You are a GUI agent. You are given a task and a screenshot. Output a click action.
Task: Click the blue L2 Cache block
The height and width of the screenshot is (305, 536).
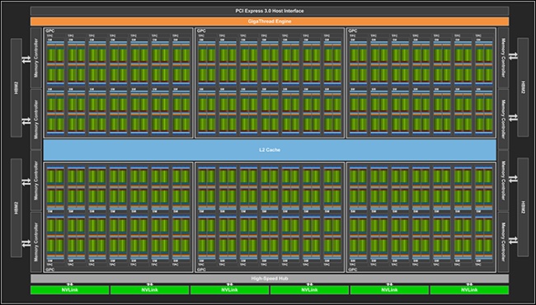(270, 149)
